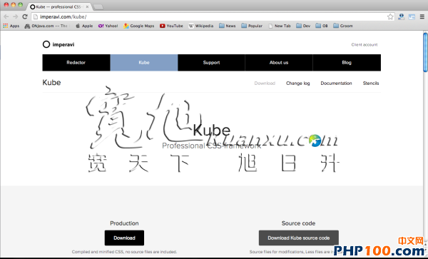Open the Apps bookmarks shortcut
The width and height of the screenshot is (428, 259).
11,26
